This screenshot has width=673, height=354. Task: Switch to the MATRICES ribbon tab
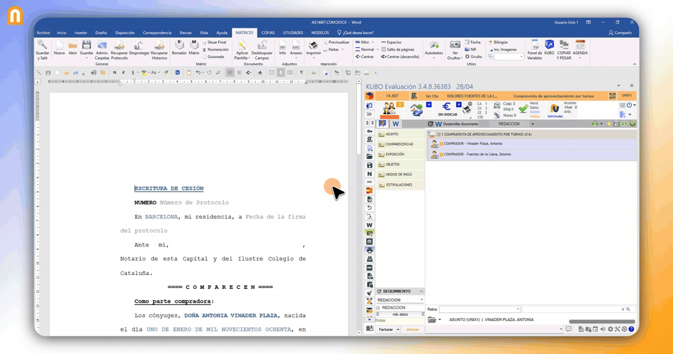click(x=244, y=32)
